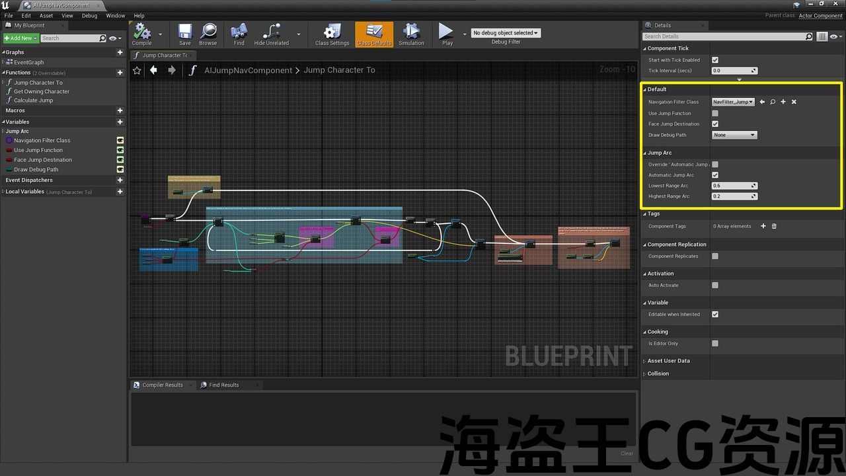Start Simulation from the toolbar
846x476 pixels.
click(x=411, y=32)
